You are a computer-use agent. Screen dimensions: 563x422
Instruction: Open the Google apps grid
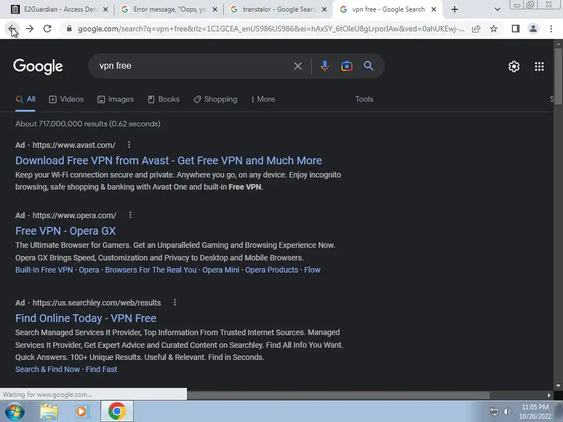(539, 66)
